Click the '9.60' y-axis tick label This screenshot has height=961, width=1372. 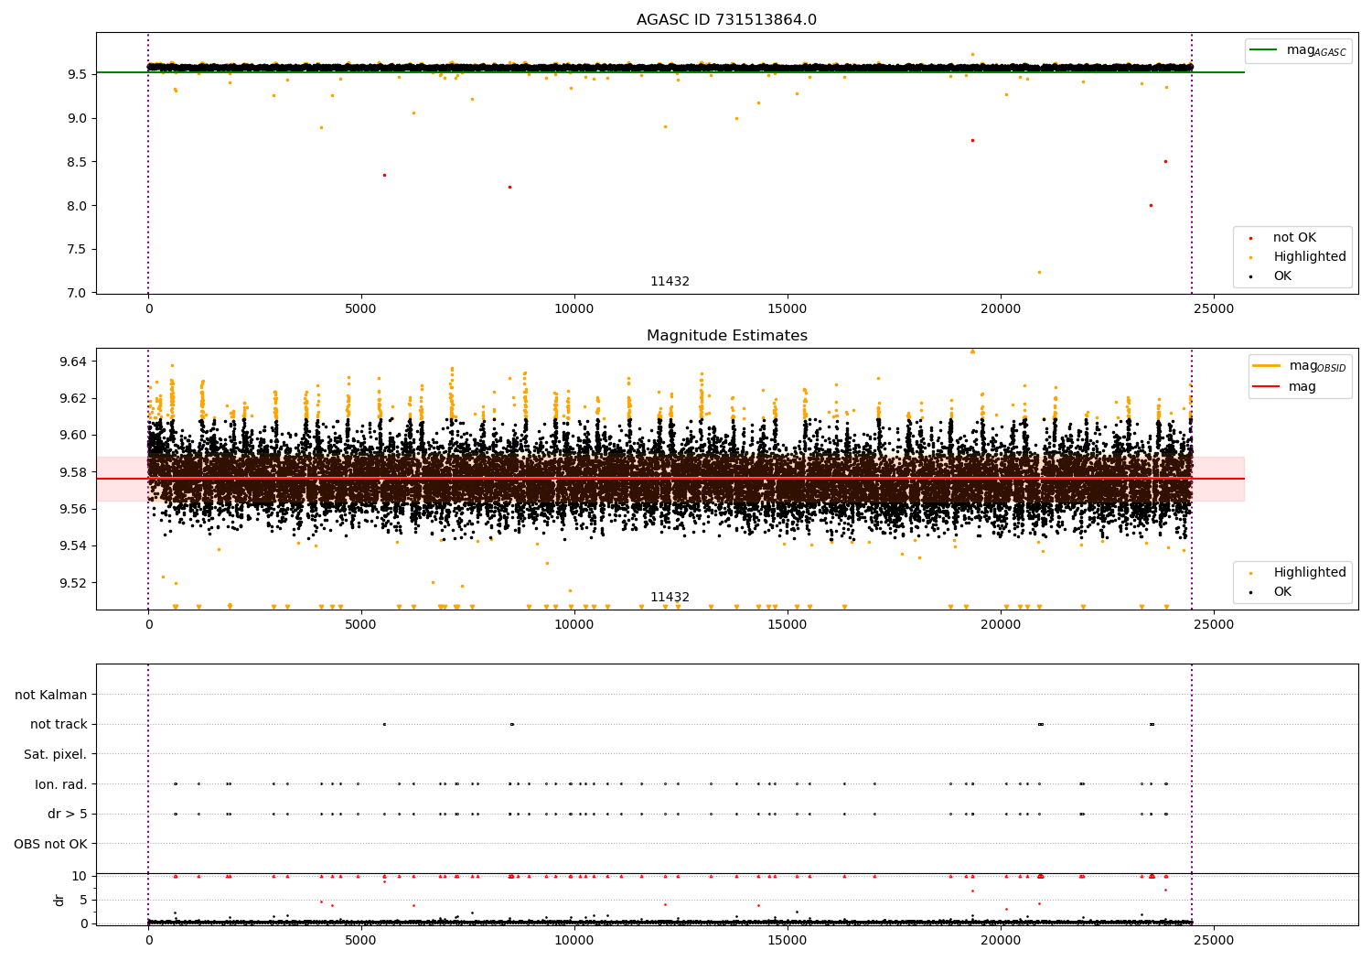74,436
